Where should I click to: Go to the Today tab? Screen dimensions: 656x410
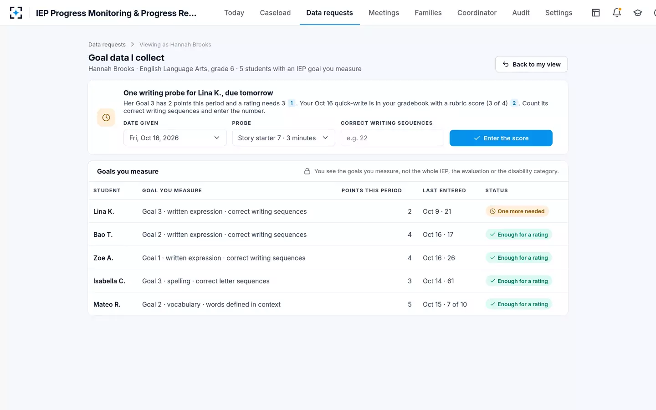coord(234,13)
